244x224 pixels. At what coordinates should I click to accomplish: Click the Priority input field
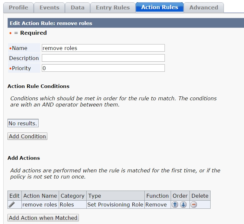click(x=103, y=68)
